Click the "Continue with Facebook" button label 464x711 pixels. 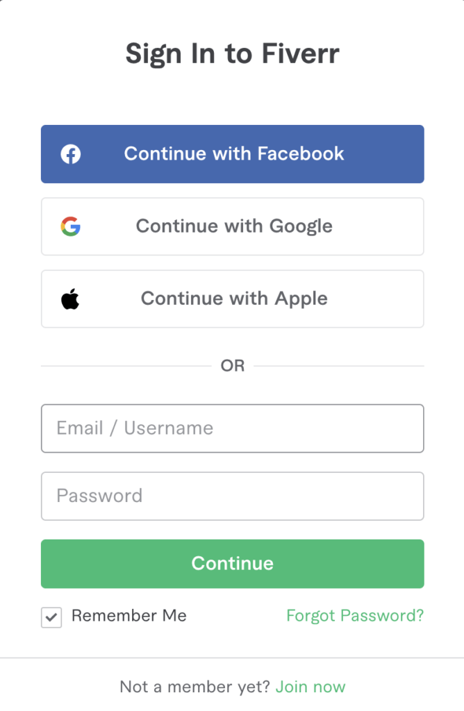(234, 153)
